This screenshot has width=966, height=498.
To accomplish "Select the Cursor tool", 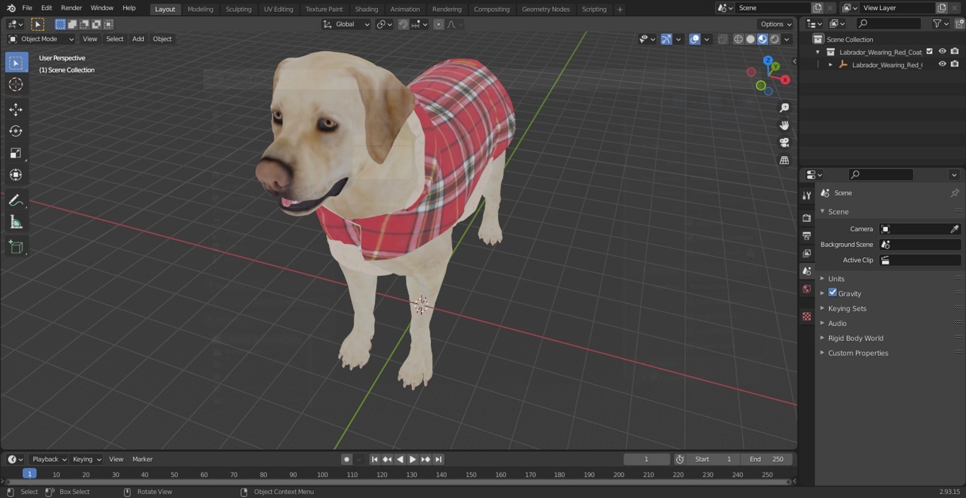I will pos(16,84).
